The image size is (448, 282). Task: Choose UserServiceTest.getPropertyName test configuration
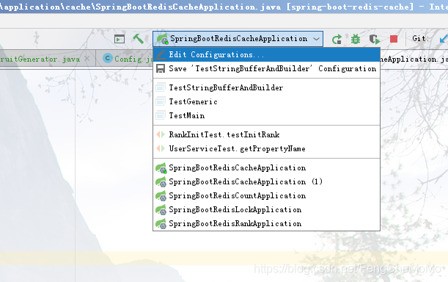(x=266, y=148)
